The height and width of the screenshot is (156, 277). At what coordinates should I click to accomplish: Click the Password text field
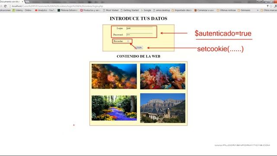139,35
